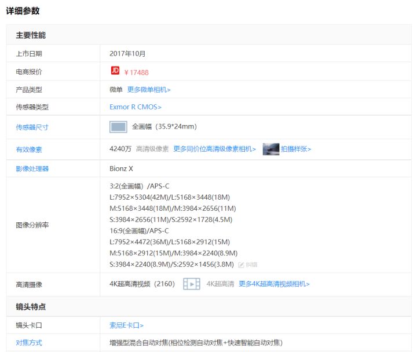Viewport: 417px width, 352px height.
Task: Open the ¥17488 JD price link
Action: [137, 72]
